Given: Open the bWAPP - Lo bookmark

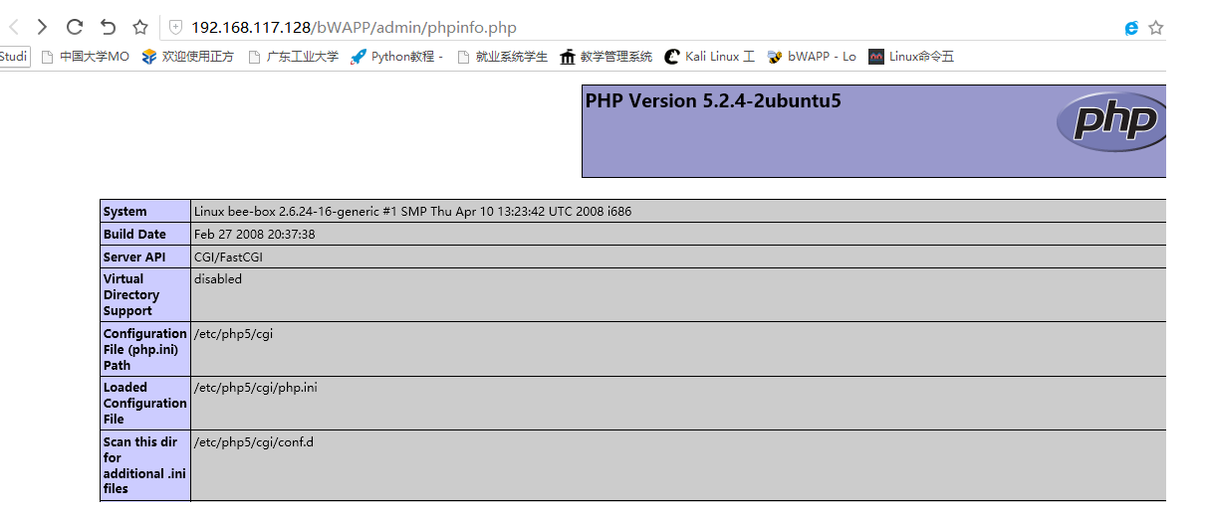Looking at the screenshot, I should (812, 57).
